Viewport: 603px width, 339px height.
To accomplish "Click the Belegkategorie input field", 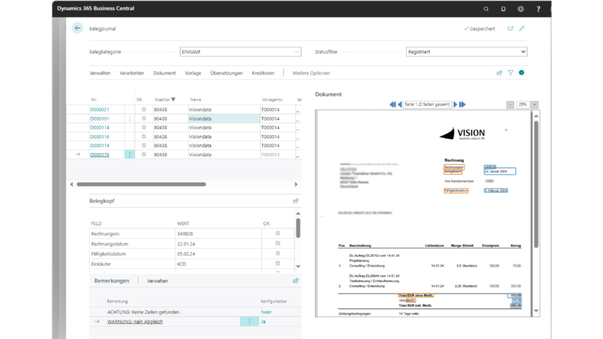I will click(240, 52).
